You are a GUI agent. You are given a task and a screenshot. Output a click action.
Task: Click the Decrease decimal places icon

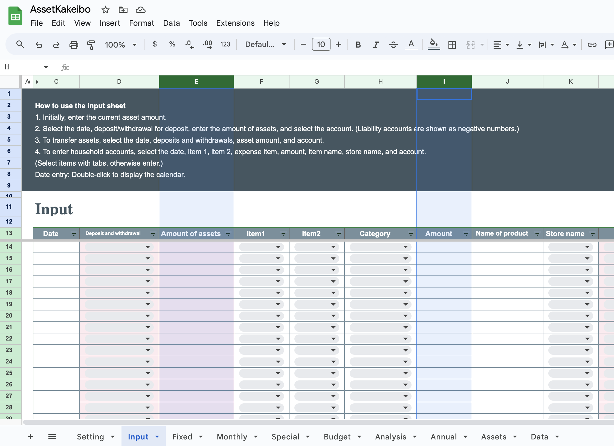(x=189, y=44)
